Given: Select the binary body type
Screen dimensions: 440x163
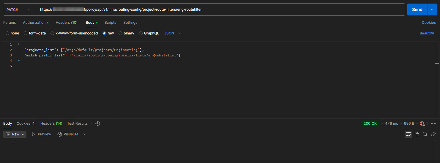Looking at the screenshot, I should click(x=120, y=33).
